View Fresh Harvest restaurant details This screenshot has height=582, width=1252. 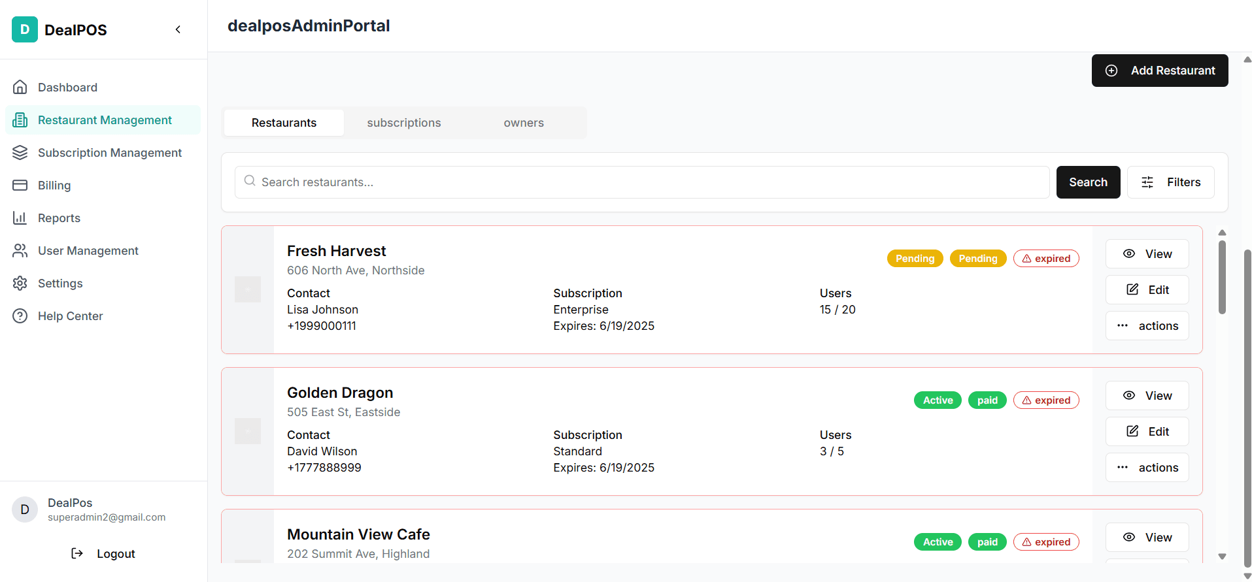(x=1147, y=253)
